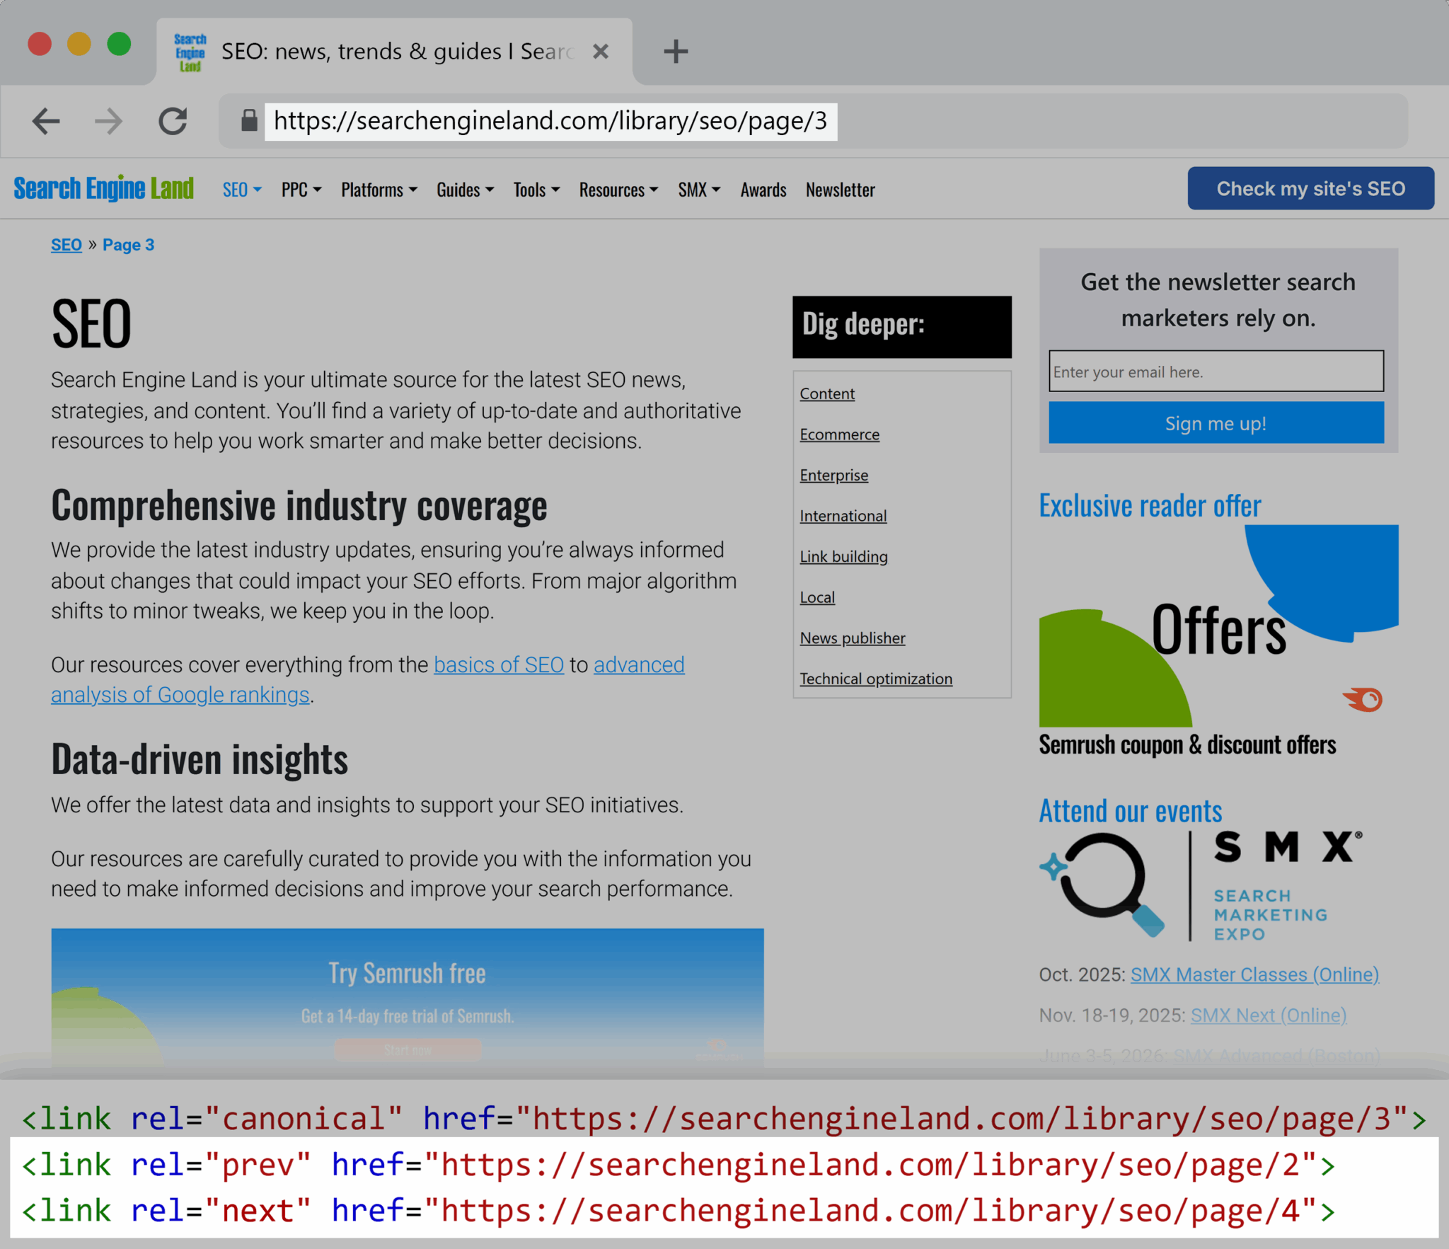Click the Page 3 breadcrumb text
This screenshot has height=1249, width=1449.
(128, 245)
